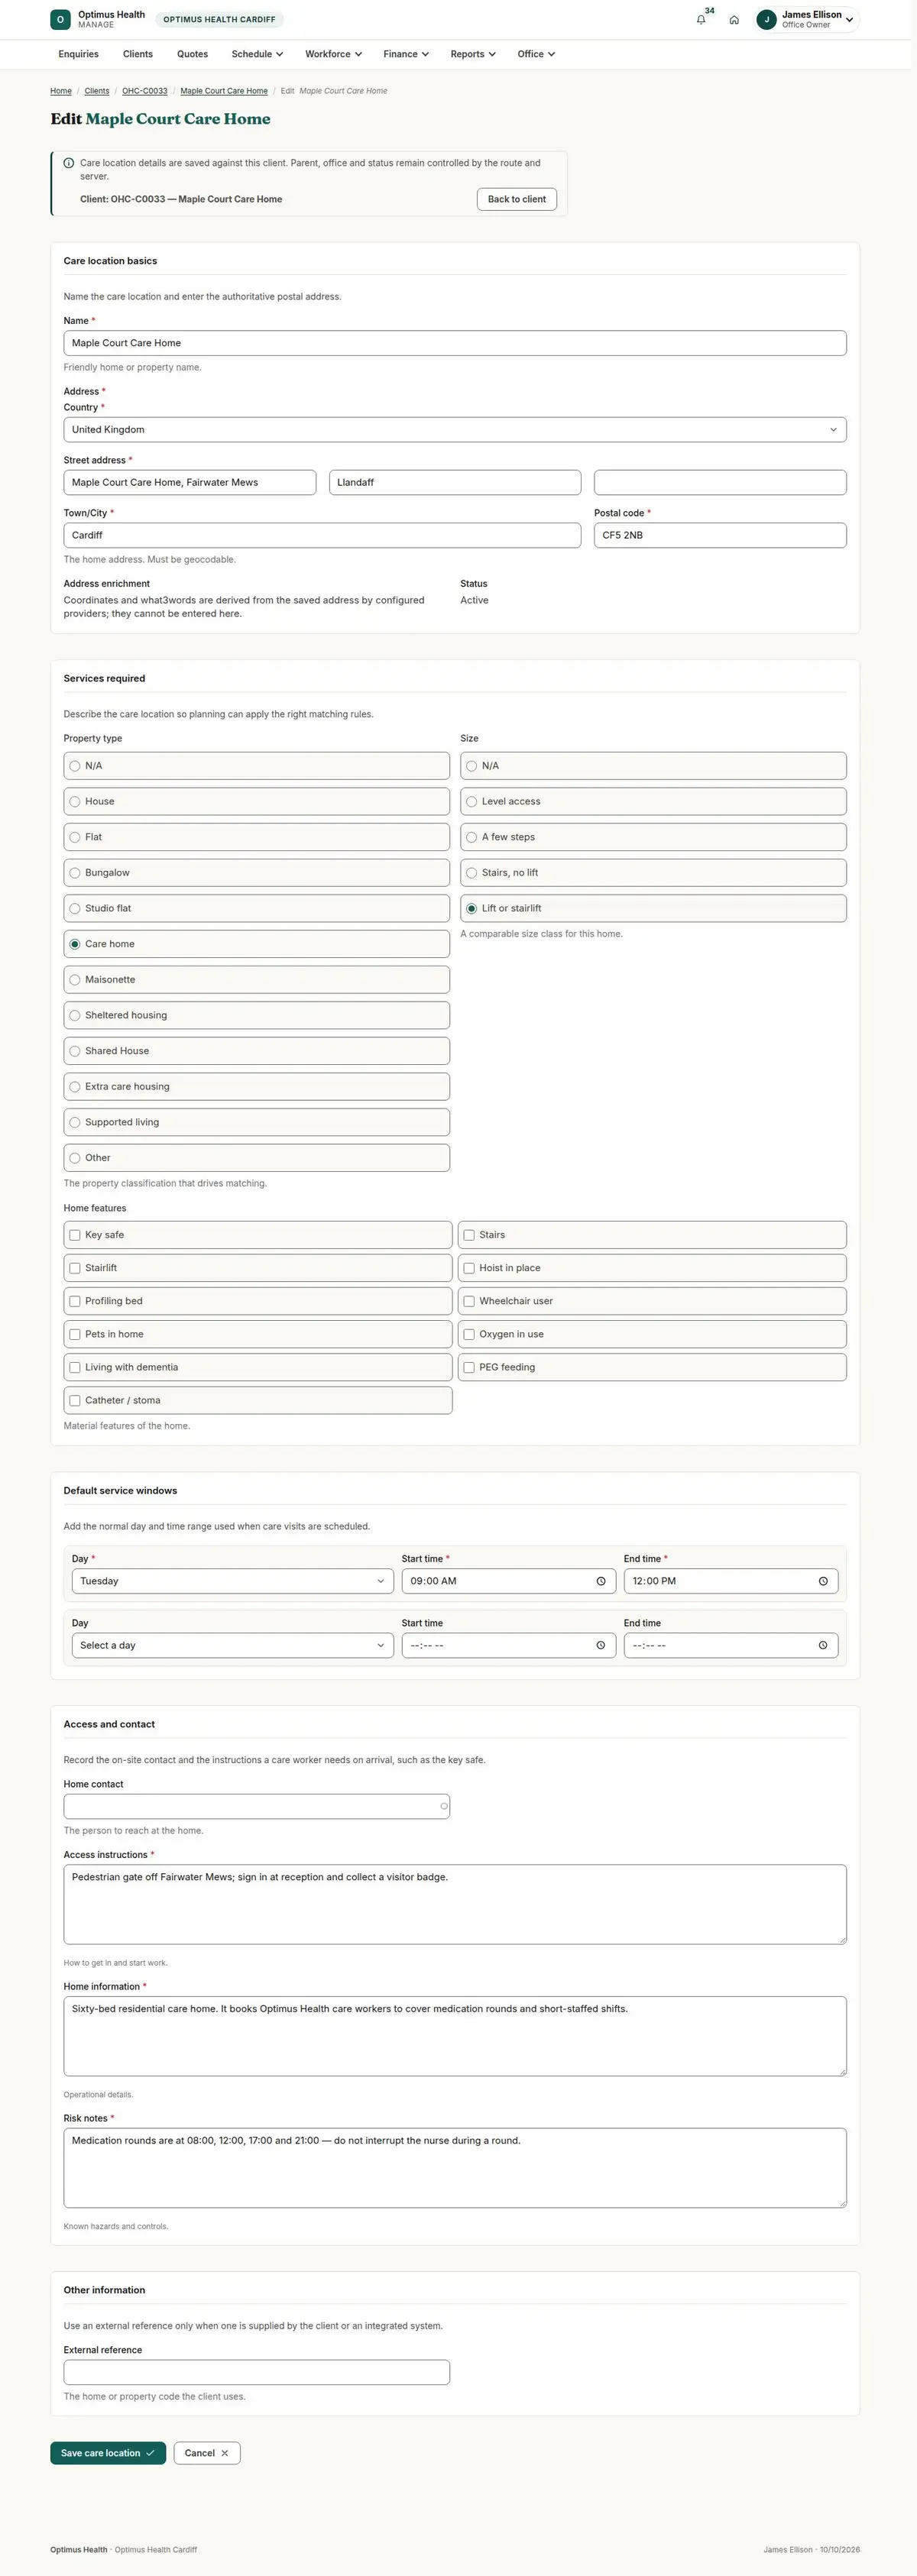The image size is (917, 2576).
Task: Cancel editing the care location
Action: click(207, 2453)
